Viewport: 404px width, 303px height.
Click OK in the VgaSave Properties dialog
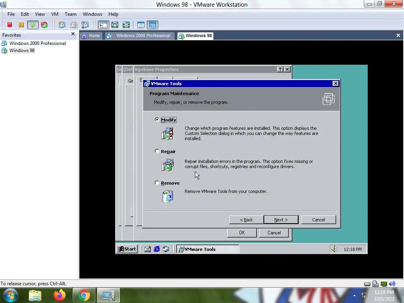(x=242, y=233)
